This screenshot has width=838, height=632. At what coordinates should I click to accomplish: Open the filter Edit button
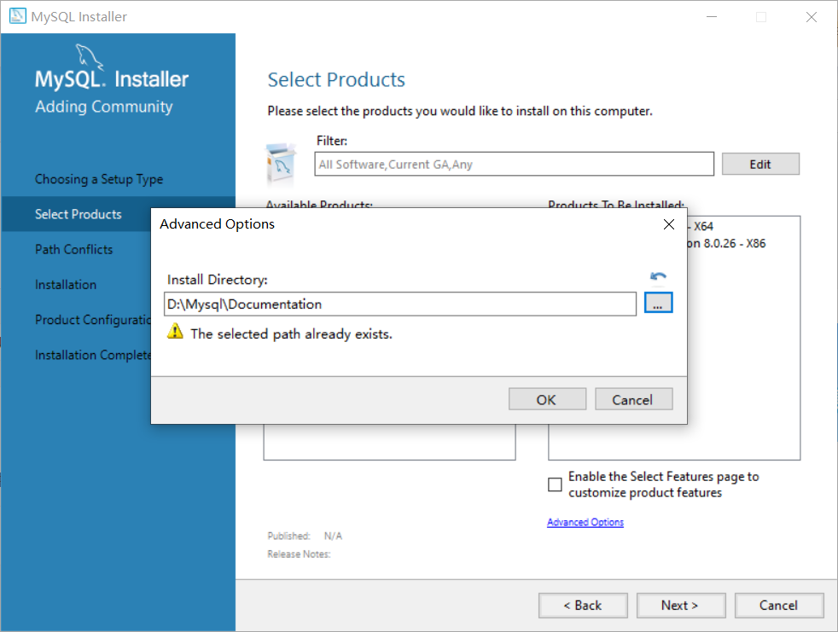point(760,164)
